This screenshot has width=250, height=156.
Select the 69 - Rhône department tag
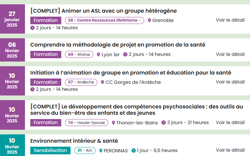[79, 55]
